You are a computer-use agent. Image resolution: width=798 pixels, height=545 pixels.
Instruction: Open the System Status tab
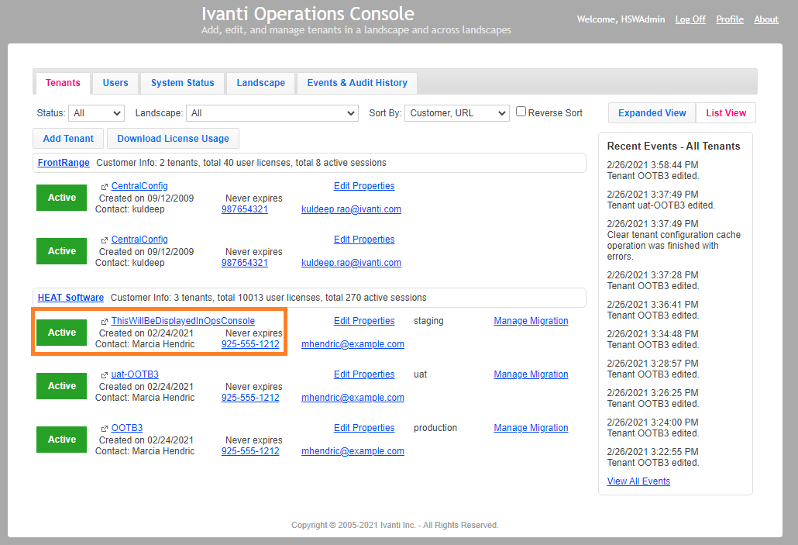tap(181, 83)
